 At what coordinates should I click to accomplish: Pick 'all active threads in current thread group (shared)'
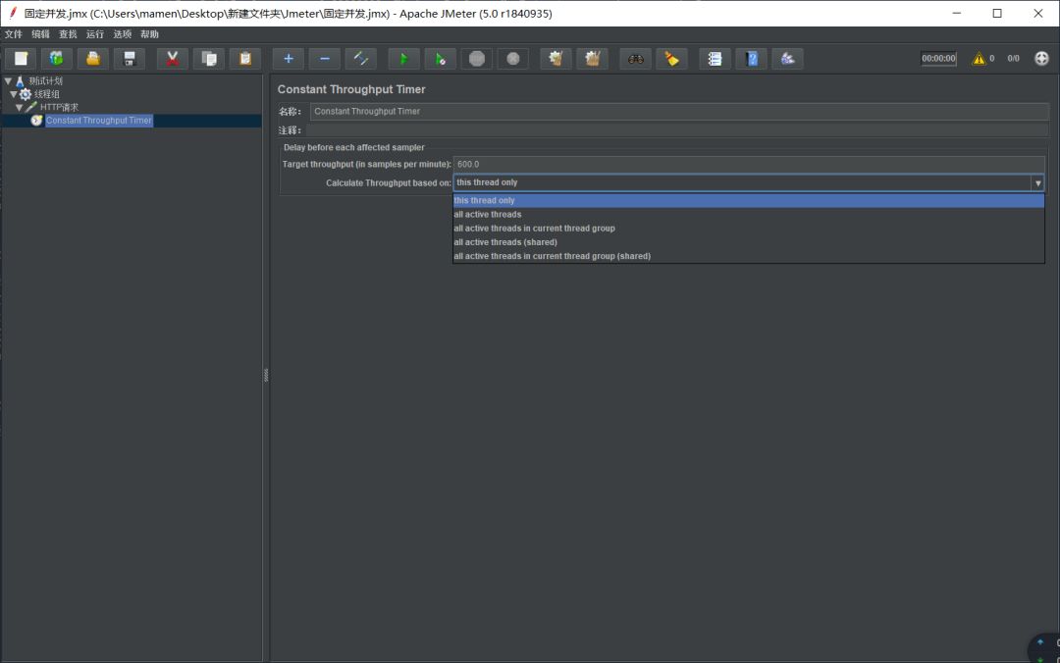pos(748,256)
